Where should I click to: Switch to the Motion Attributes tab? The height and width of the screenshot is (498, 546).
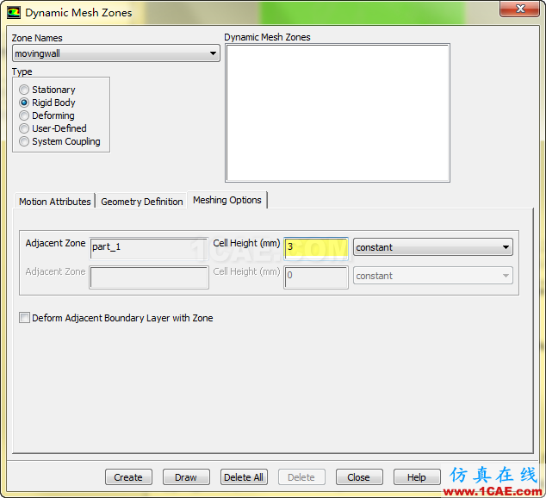coord(54,202)
